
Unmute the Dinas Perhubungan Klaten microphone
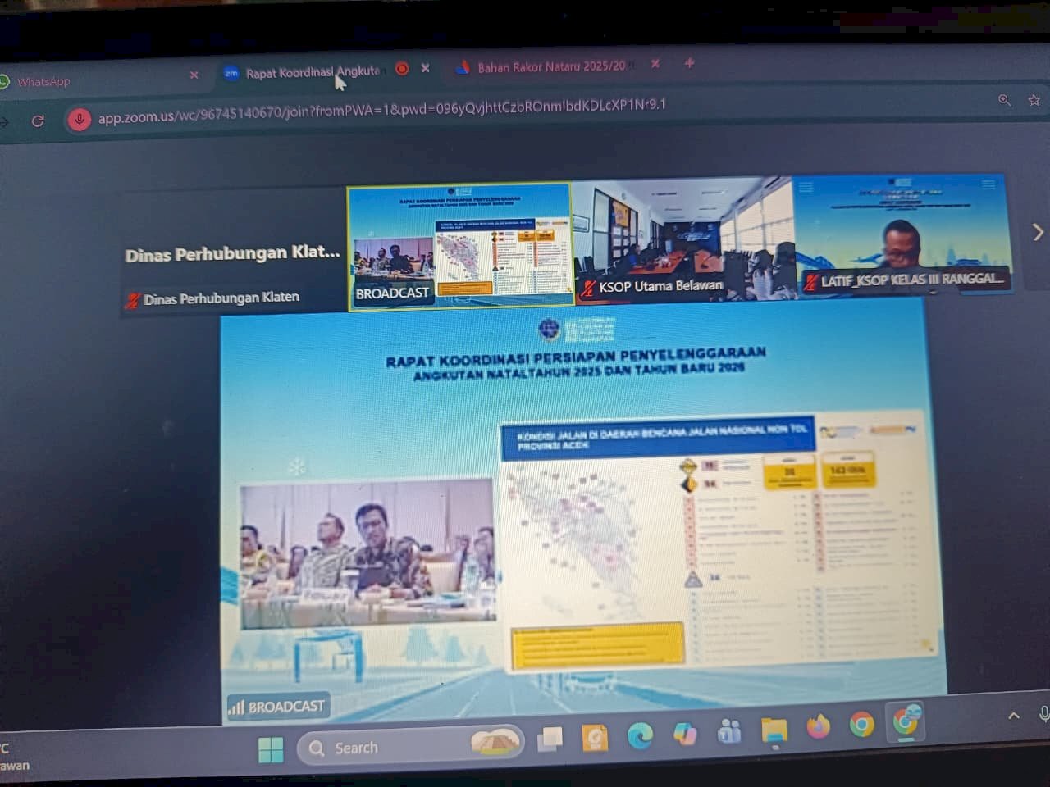tap(133, 297)
